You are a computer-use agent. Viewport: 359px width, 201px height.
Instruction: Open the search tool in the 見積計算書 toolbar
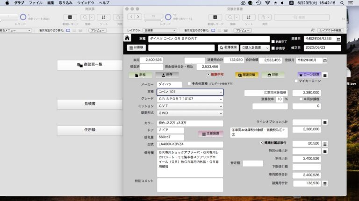click(230, 17)
